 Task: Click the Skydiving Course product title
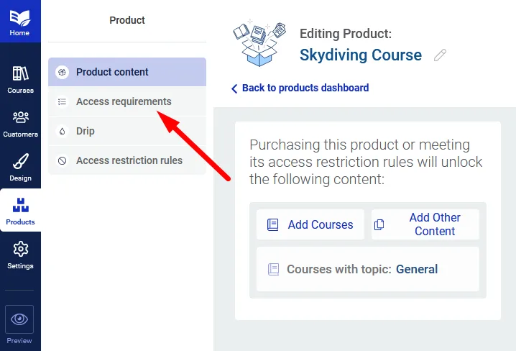click(360, 55)
